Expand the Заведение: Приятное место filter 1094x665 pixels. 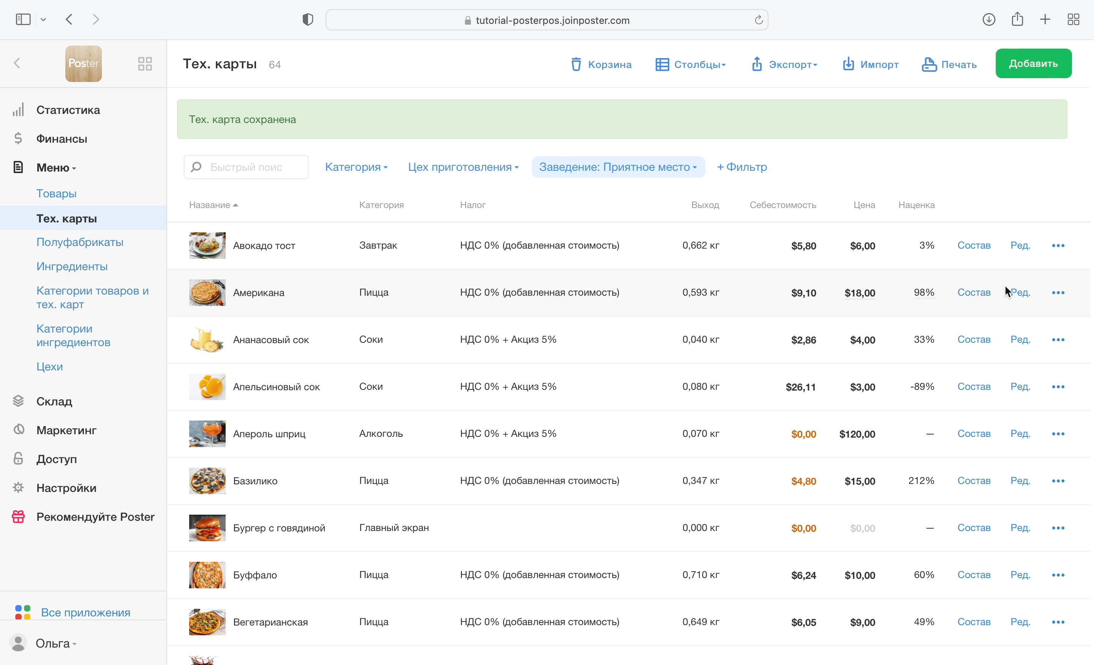pos(618,167)
